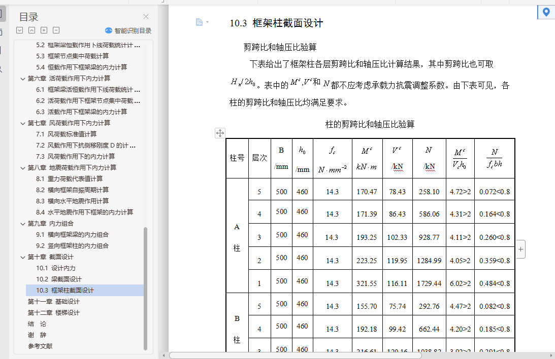Viewport: 555px width, 359px height.
Task: Go to 9.2 竖向框架柱的内力组合
Action: [x=72, y=246]
